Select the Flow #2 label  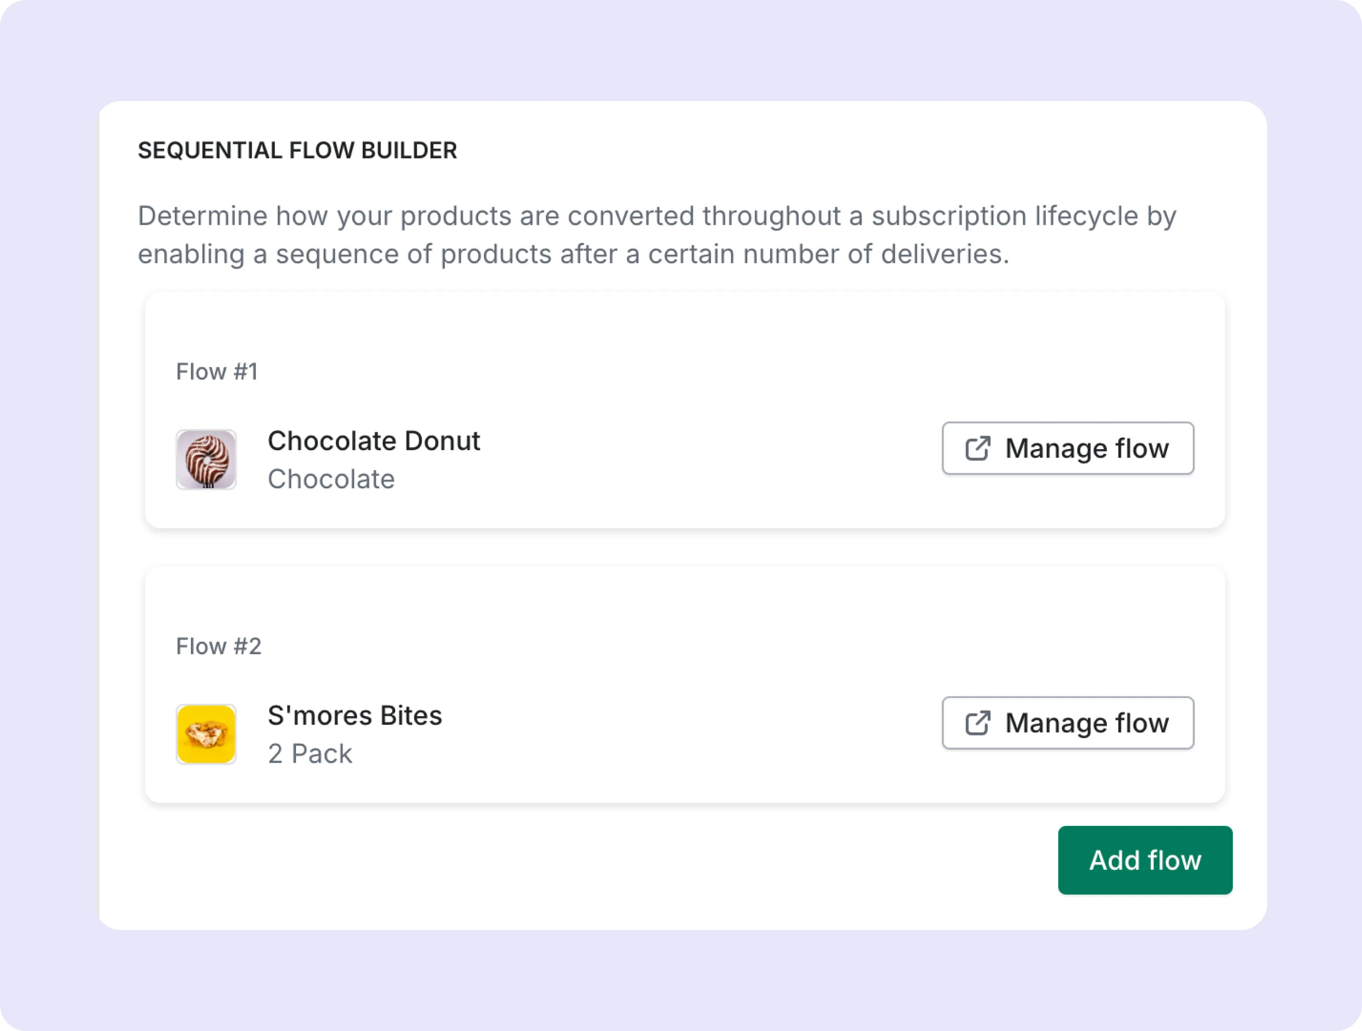pos(219,646)
